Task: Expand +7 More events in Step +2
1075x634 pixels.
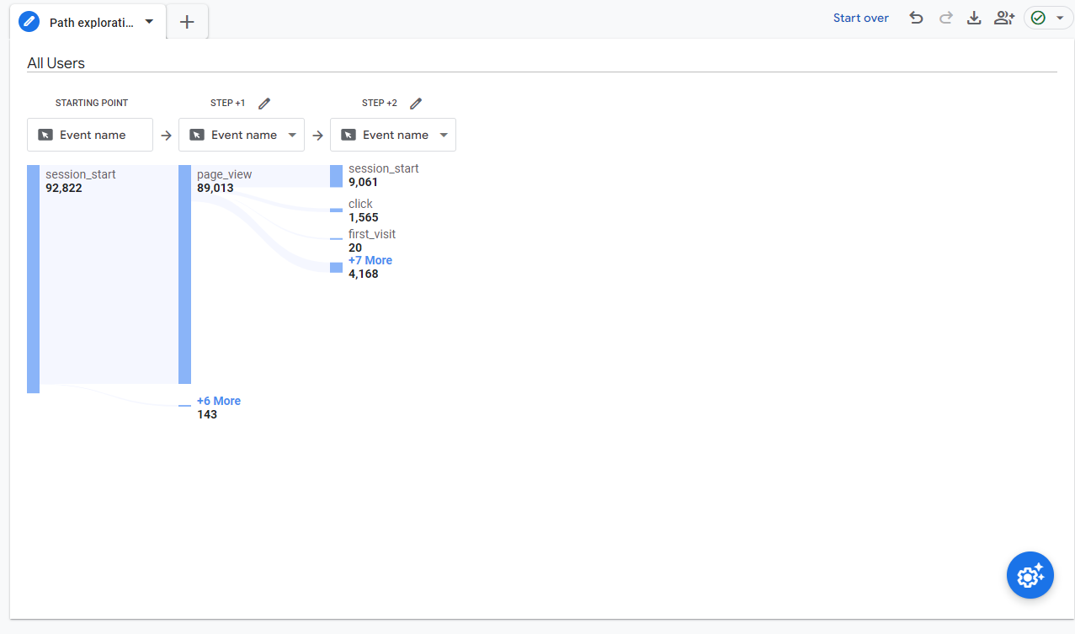Action: [x=370, y=260]
